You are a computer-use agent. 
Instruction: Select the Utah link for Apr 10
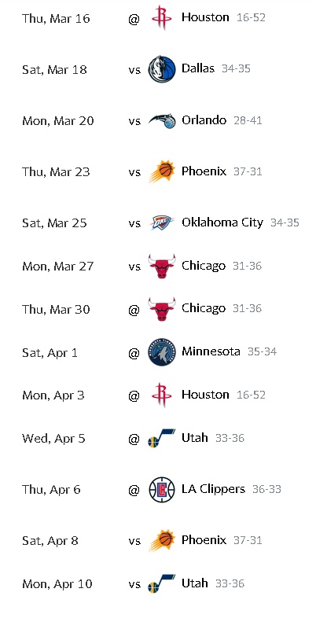194,583
